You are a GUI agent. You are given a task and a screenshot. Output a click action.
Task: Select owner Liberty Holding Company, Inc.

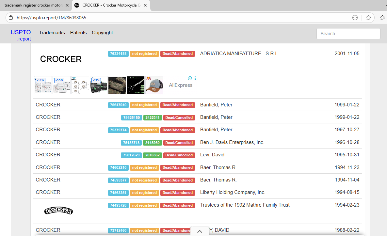point(233,192)
